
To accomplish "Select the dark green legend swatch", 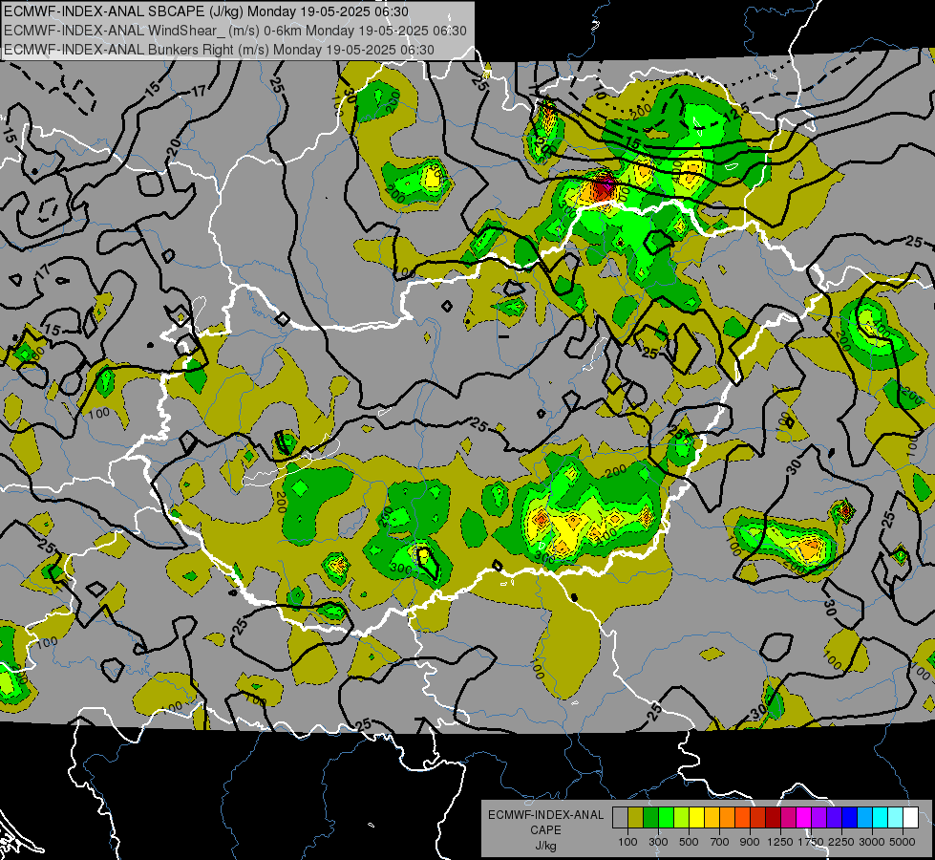I will click(651, 817).
